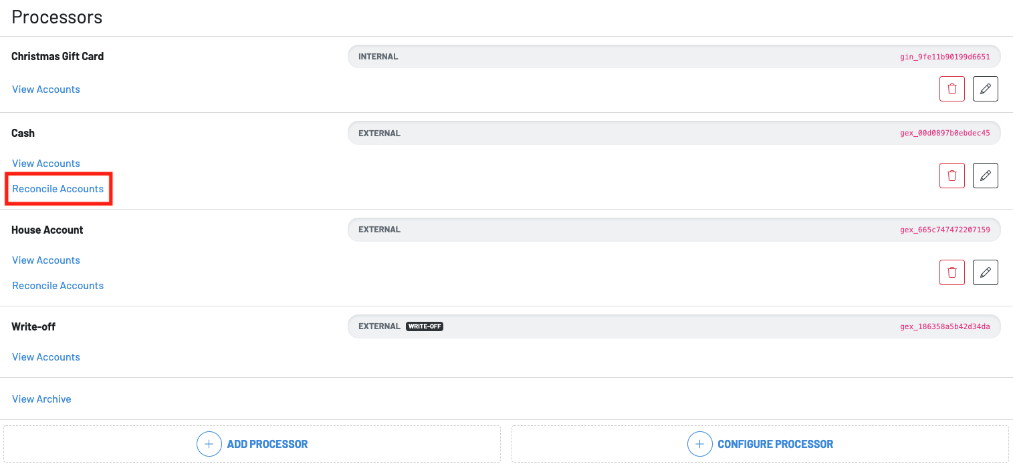Click the pencil icon for Cash processor
Viewport: 1013px width, 466px height.
pyautogui.click(x=985, y=176)
